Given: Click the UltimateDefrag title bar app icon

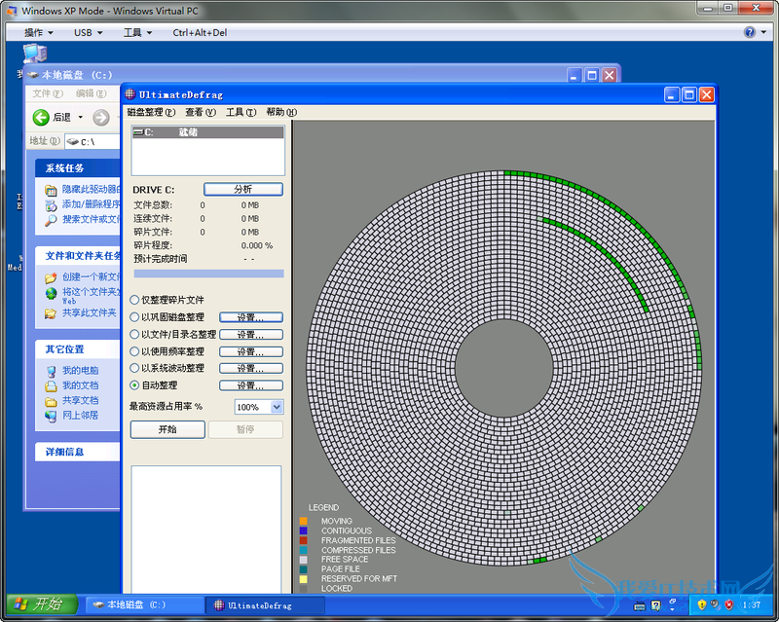Looking at the screenshot, I should click(x=130, y=95).
